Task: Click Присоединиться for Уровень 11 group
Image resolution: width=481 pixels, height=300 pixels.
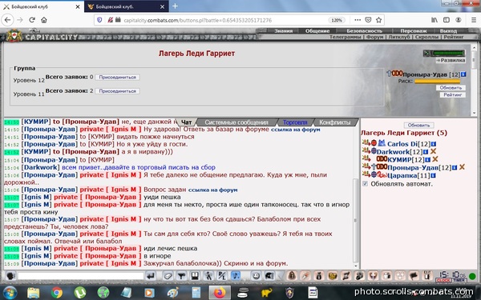Action: (x=118, y=91)
